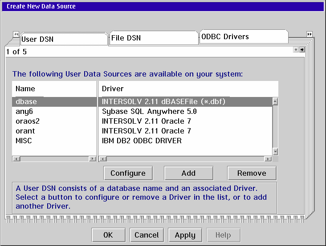The width and height of the screenshot is (326, 246).
Task: Select the orant data source
Action: pyautogui.click(x=54, y=131)
